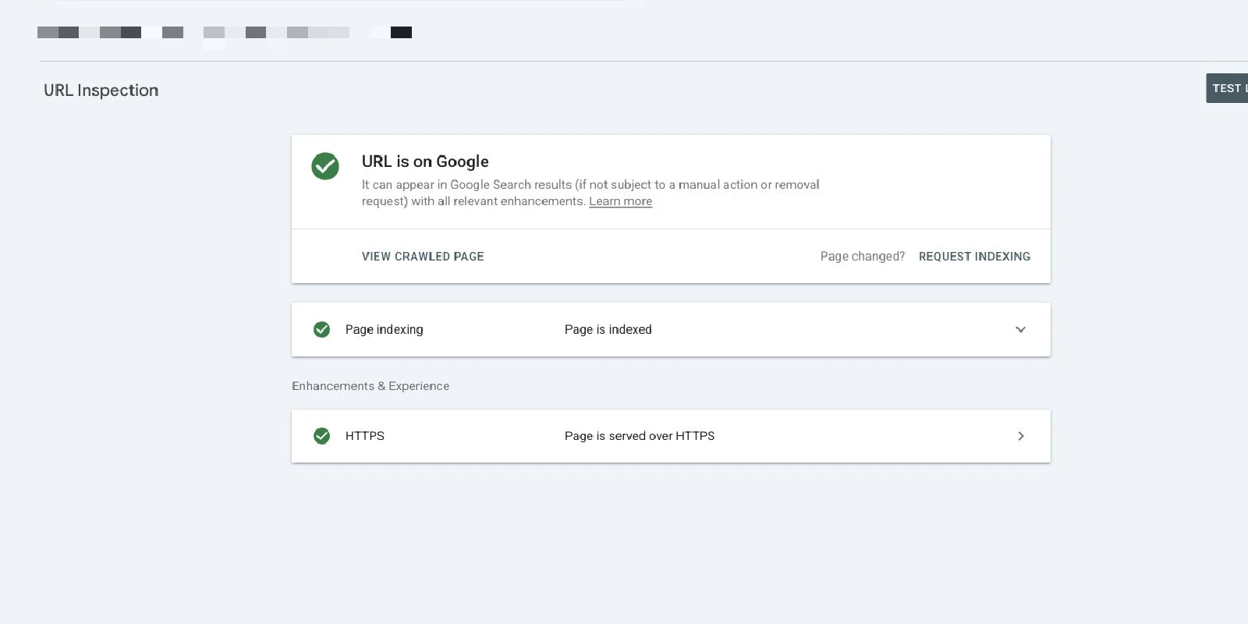Click the green check icon beside HTTPS

(321, 436)
